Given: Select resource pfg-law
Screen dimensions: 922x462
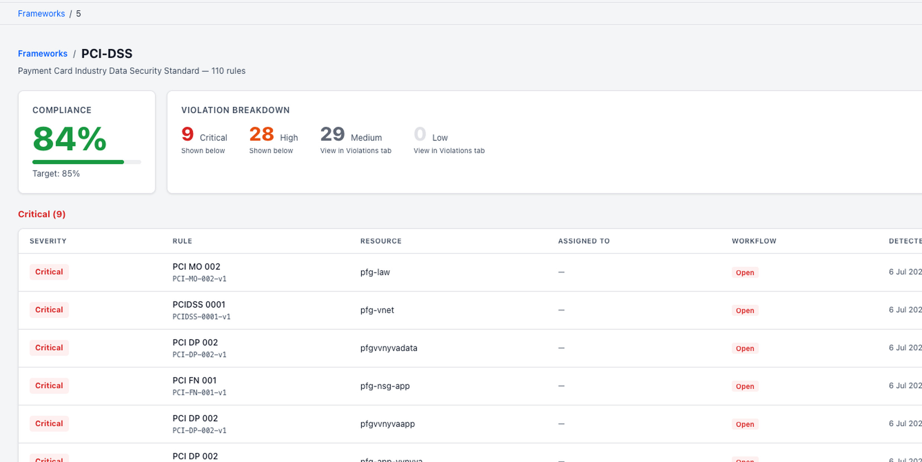Looking at the screenshot, I should [x=375, y=272].
